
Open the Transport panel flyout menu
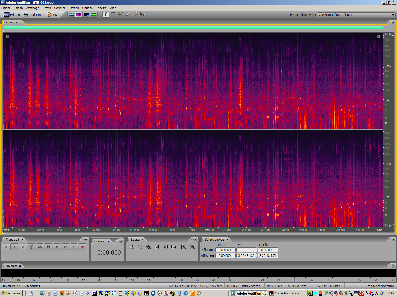coord(86,239)
